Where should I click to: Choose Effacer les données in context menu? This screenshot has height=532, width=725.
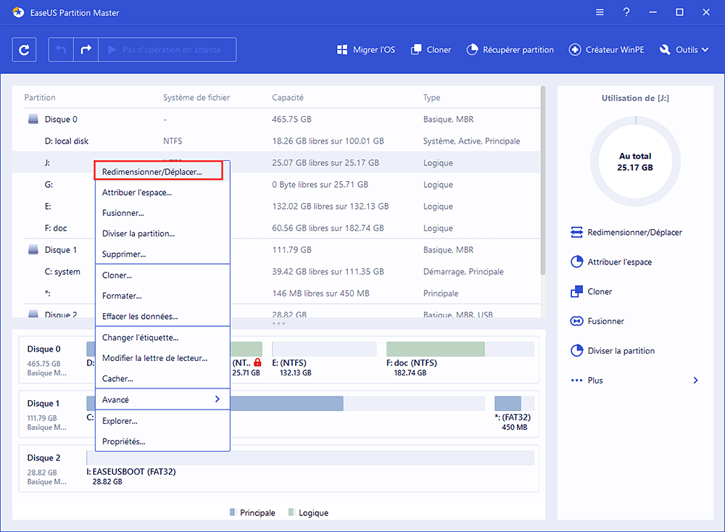tap(162, 317)
